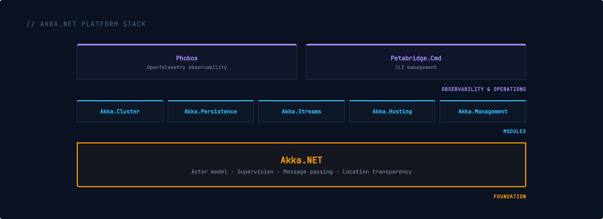The height and width of the screenshot is (219, 603).
Task: Click the CLI management subtitle
Action: click(416, 67)
